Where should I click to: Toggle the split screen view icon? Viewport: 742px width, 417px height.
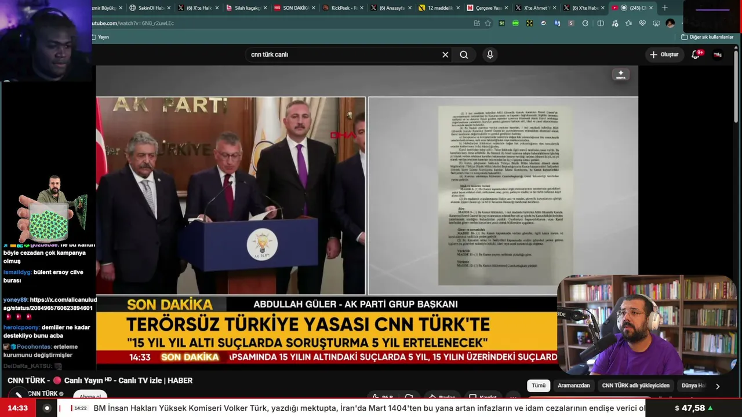pos(601,23)
